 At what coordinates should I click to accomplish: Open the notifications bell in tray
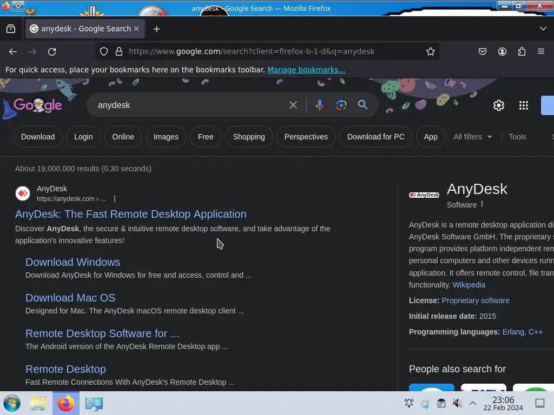point(409,403)
